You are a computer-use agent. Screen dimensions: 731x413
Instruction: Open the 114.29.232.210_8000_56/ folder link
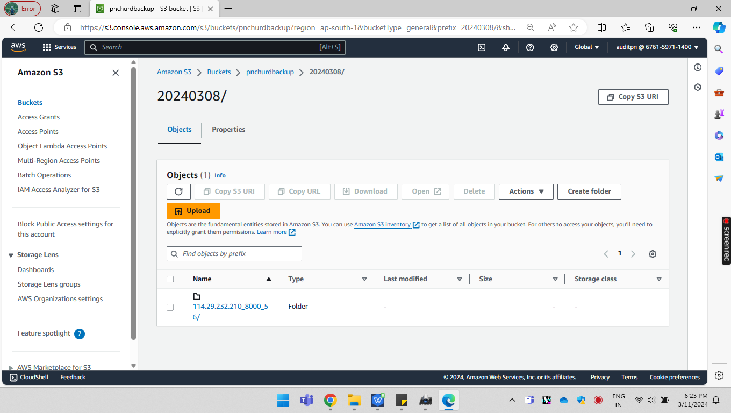coord(231,312)
